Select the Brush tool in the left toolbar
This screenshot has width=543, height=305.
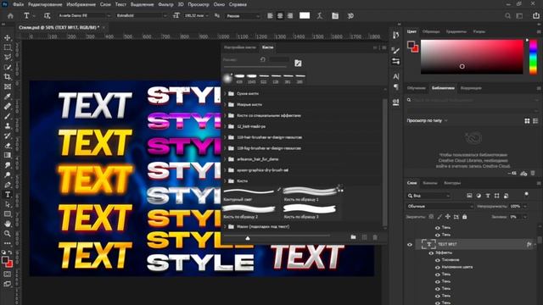(x=8, y=116)
